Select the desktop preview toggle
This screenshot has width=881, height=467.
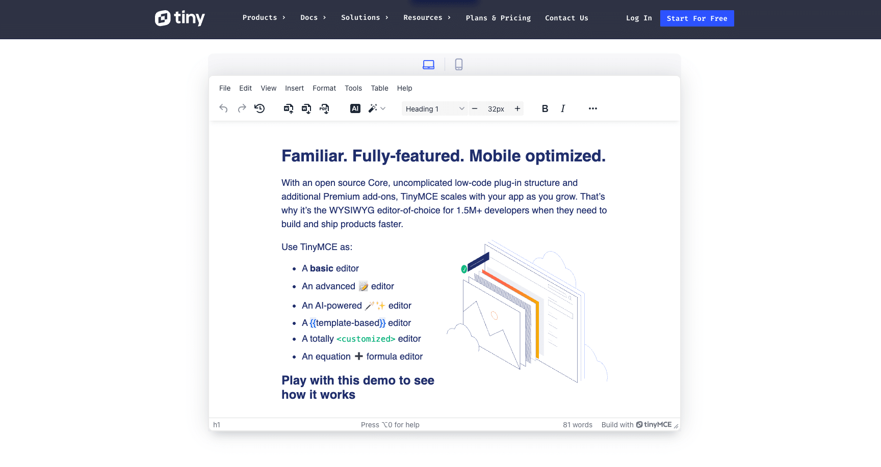(428, 64)
